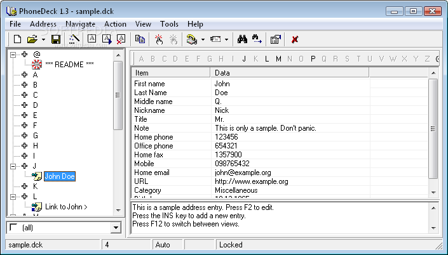Image resolution: width=448 pixels, height=255 pixels.
Task: Select the John Doe tree entry
Action: click(60, 176)
